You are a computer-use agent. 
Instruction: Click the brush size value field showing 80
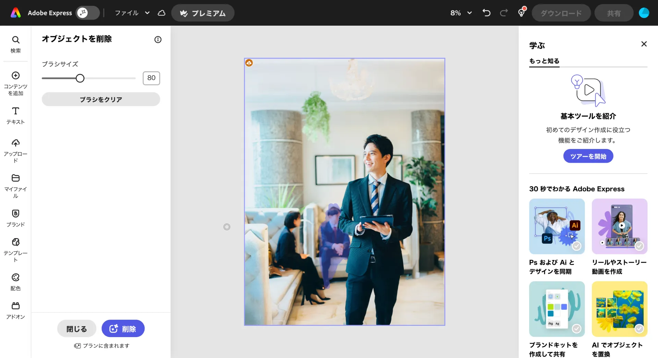(x=151, y=78)
